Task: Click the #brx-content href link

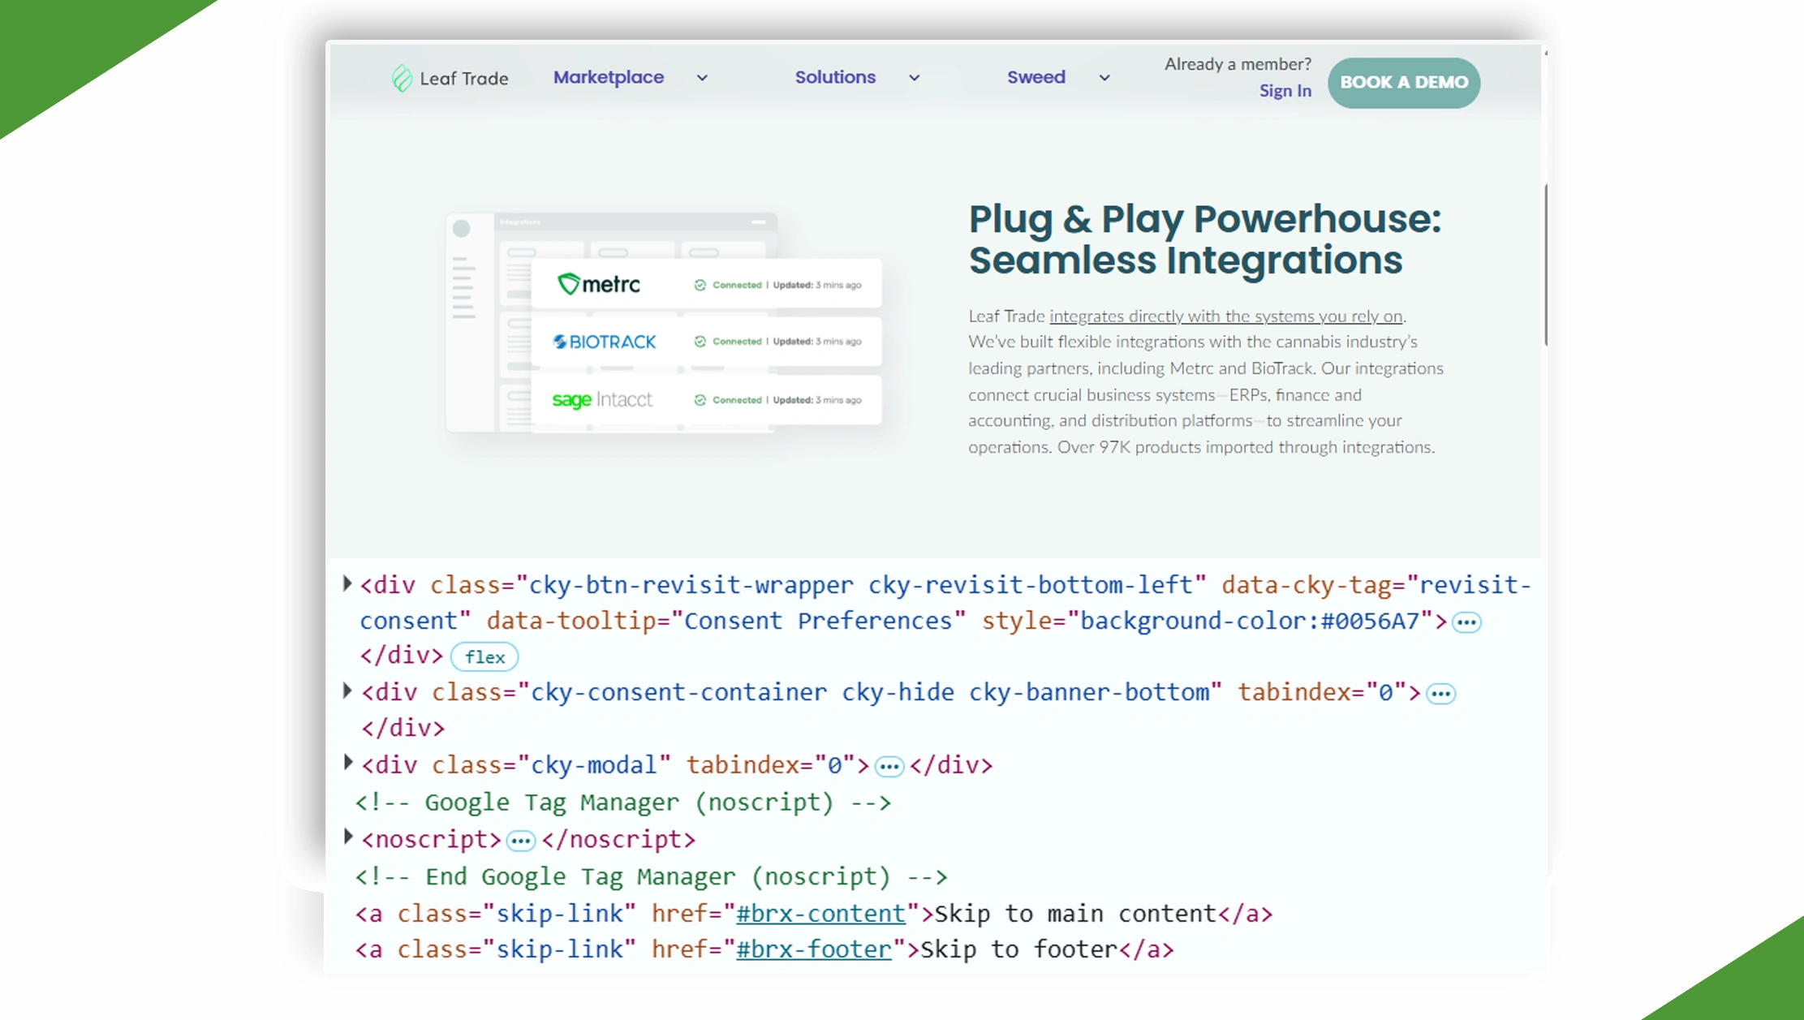Action: 820,914
